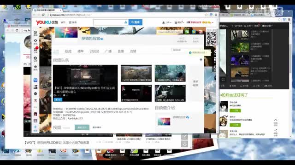The width and height of the screenshot is (295, 165).
Task: Switch to the 讨论区 channel tab
Action: coord(94,51)
